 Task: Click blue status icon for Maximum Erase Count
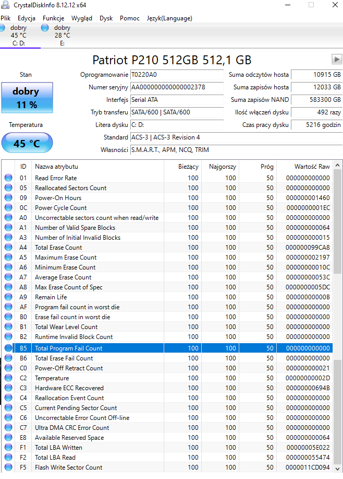tap(8, 257)
